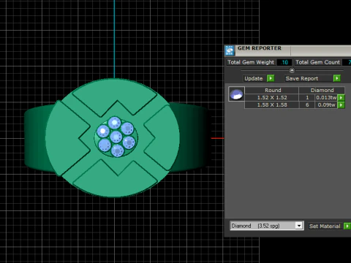Click the Total Gem Count label
Viewport: 351px width, 263px height.
(x=317, y=62)
